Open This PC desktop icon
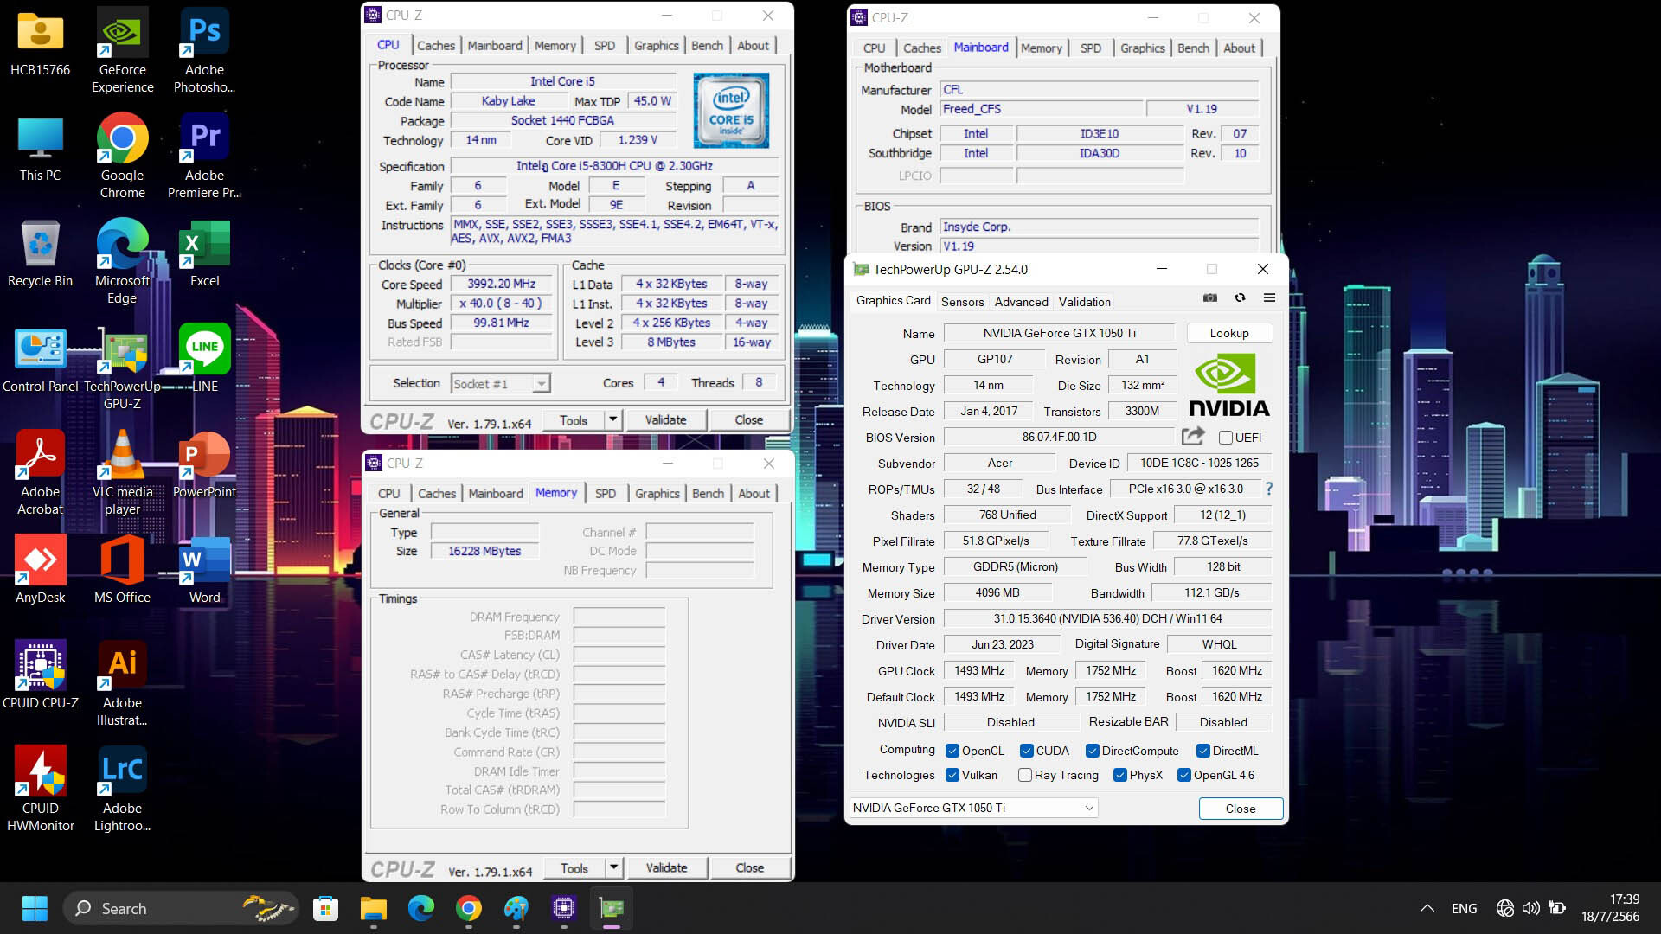 [x=40, y=147]
